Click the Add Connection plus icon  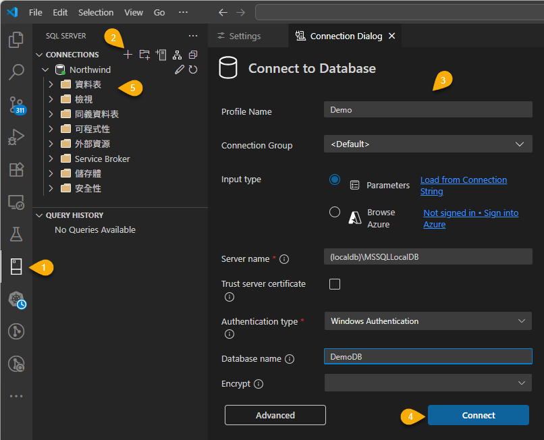click(128, 55)
